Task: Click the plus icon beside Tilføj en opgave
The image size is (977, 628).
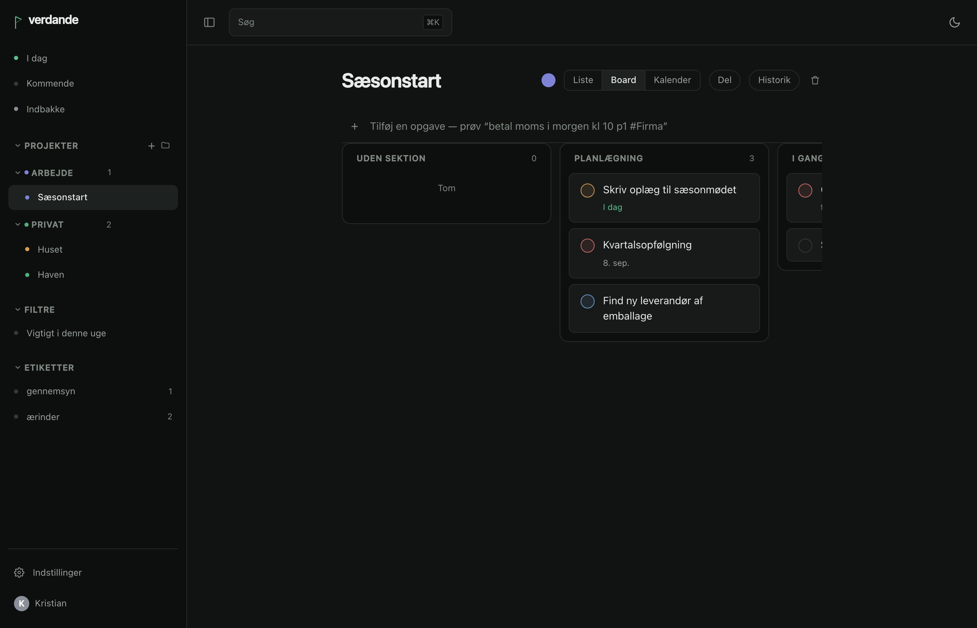Action: point(355,126)
